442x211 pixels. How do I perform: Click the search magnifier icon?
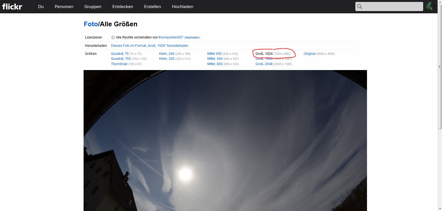pos(360,7)
